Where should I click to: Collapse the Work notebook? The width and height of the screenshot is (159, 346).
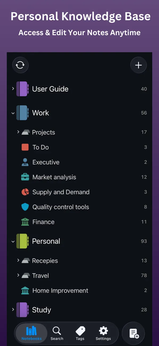pos(13,113)
